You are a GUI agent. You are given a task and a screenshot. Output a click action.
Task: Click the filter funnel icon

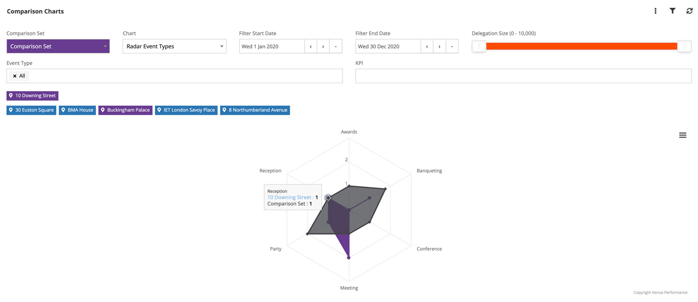coord(672,11)
